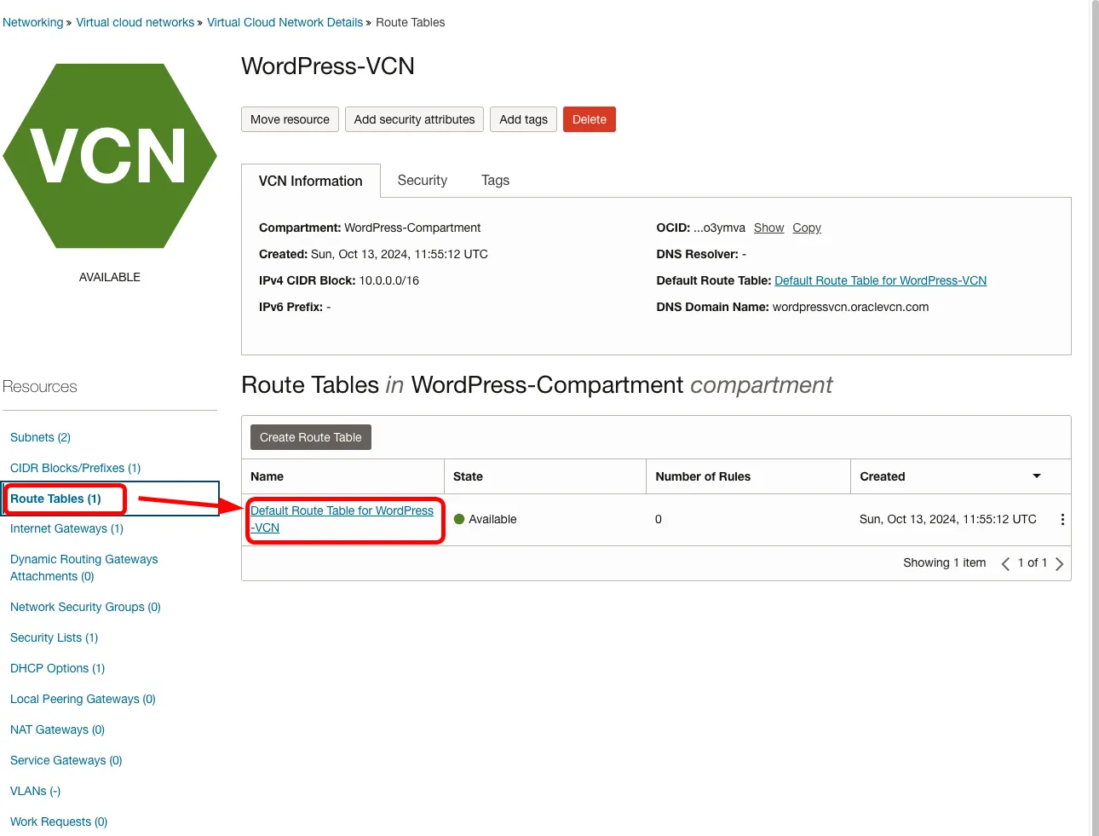Image resolution: width=1099 pixels, height=836 pixels.
Task: Click the DNS Domain Name value
Action: coord(850,307)
